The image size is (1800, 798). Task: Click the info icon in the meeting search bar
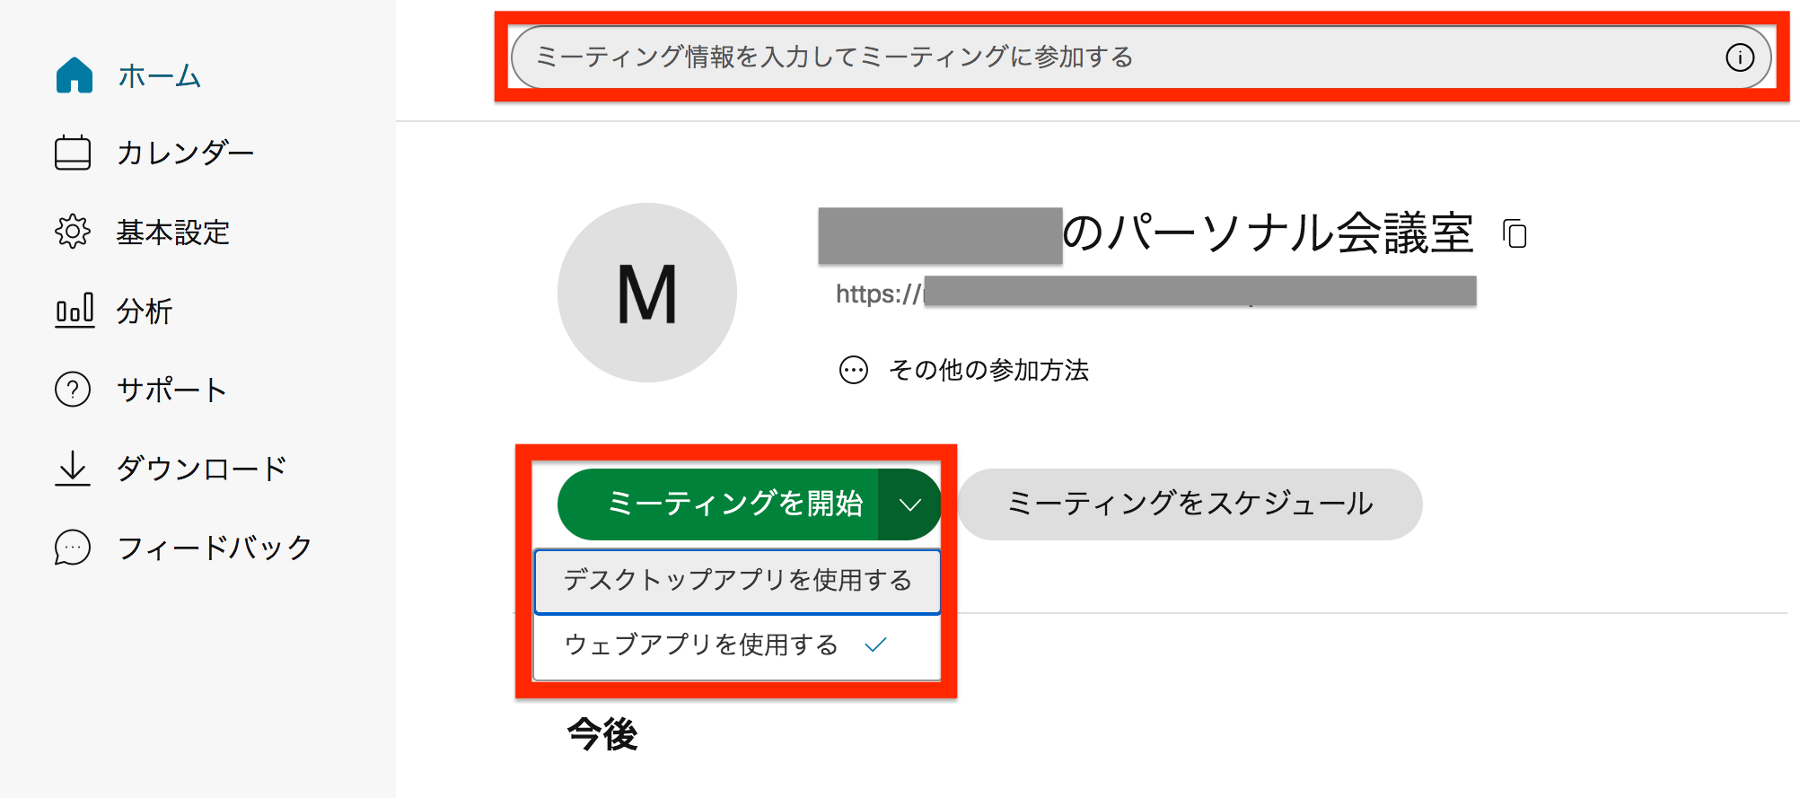(1740, 57)
